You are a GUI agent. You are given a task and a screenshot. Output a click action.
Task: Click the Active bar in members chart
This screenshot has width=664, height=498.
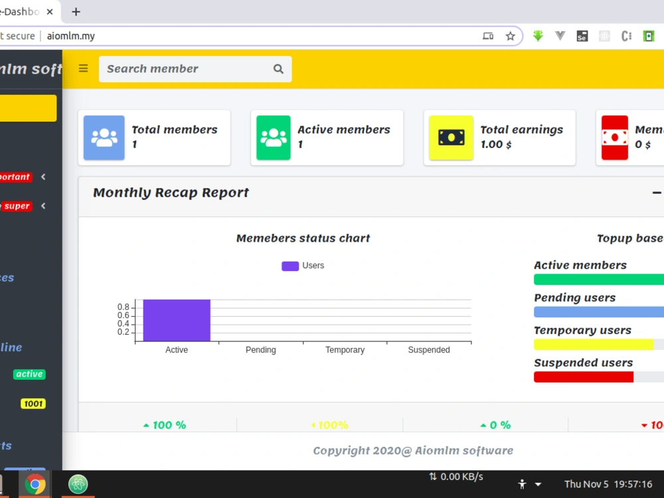coord(177,320)
